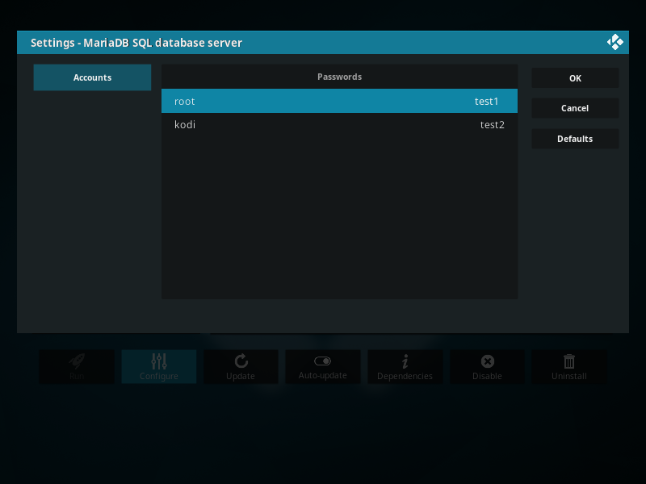Switch to the Accounts category tab

pyautogui.click(x=92, y=77)
